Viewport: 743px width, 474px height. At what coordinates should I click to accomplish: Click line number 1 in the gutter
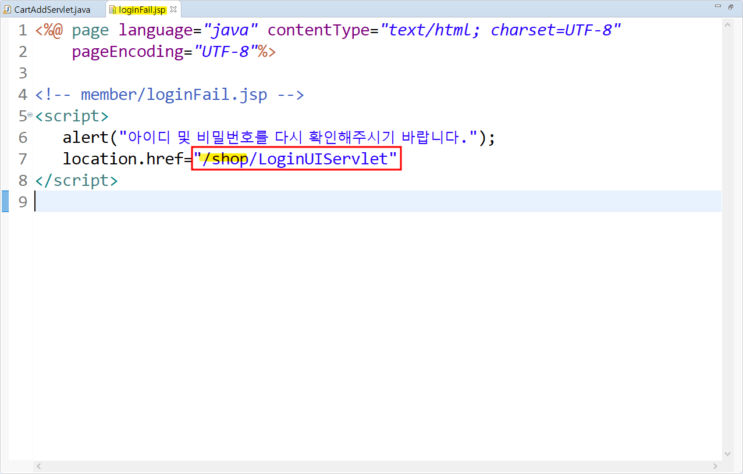coord(23,30)
